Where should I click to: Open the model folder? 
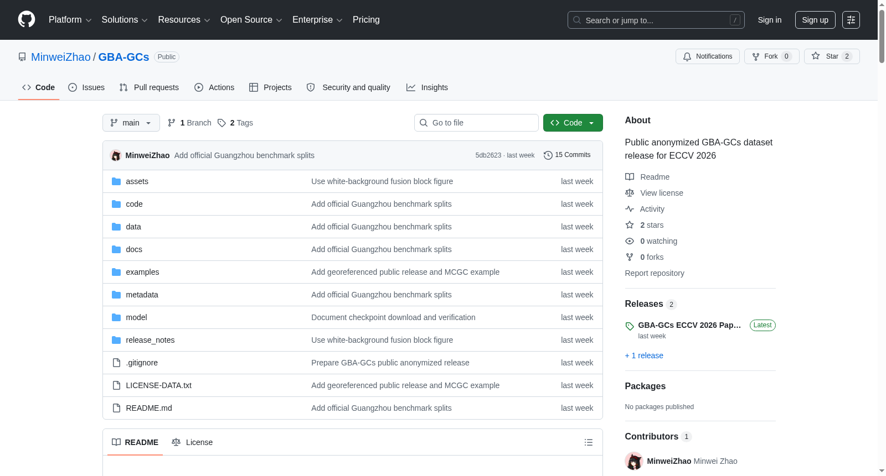(x=136, y=317)
